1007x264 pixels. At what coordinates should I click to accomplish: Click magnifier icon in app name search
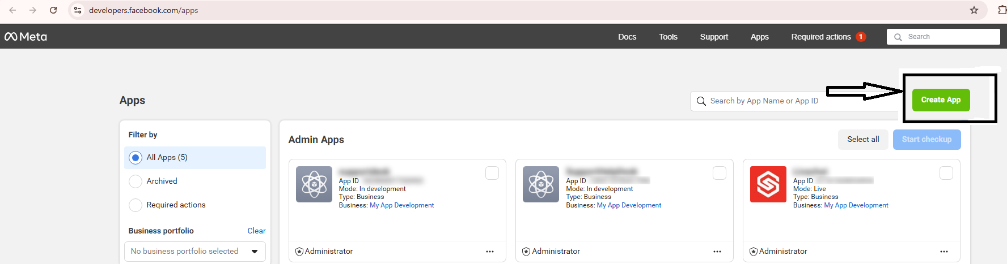pyautogui.click(x=701, y=101)
